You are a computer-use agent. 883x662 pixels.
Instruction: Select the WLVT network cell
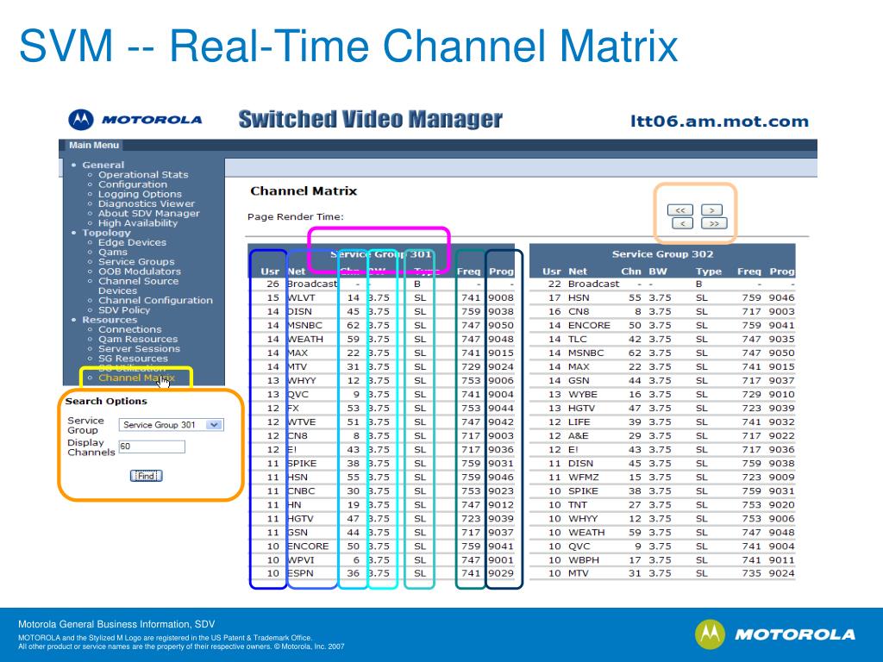(x=301, y=297)
